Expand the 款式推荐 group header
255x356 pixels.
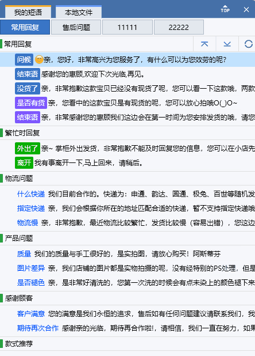coord(127,344)
